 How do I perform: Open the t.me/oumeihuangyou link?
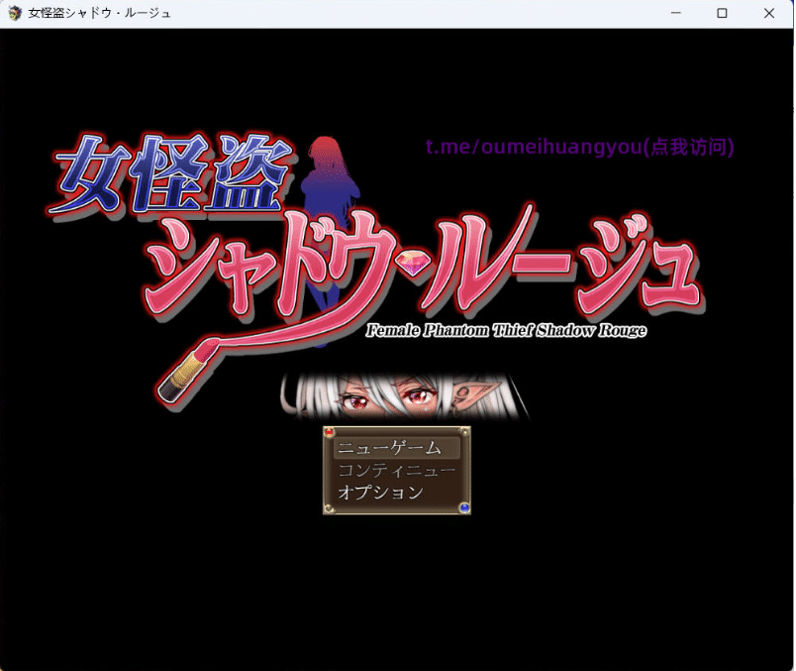click(580, 147)
